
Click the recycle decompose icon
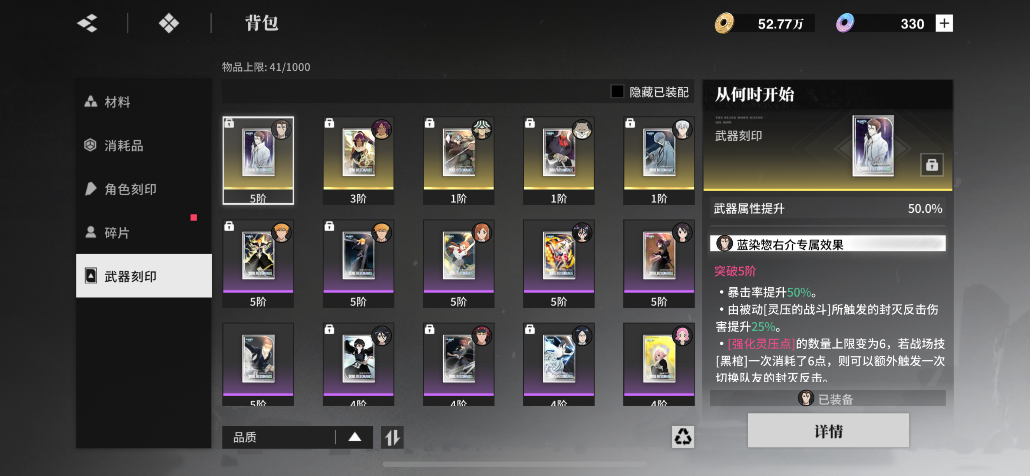(683, 436)
